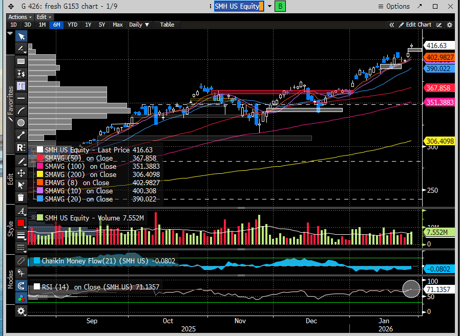The image size is (460, 336).
Task: Collapse the SMH price legend box
Action: coord(34,149)
